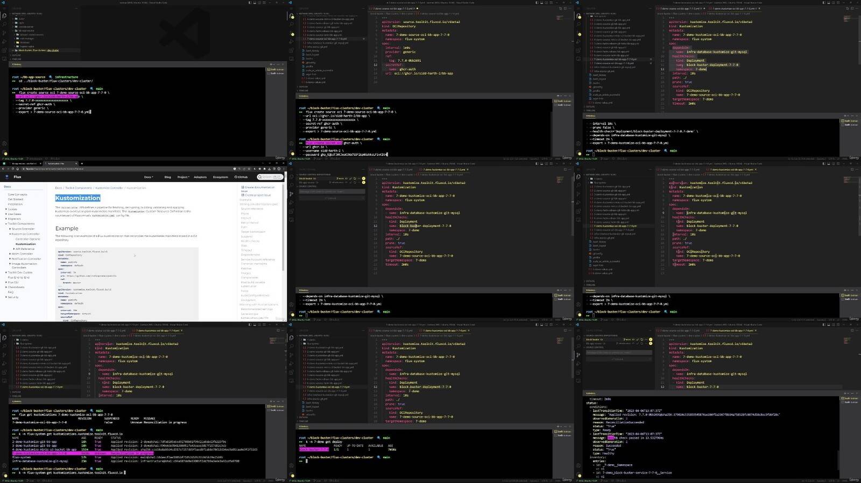Open Search icon in top-left VS Code frame

[4, 24]
